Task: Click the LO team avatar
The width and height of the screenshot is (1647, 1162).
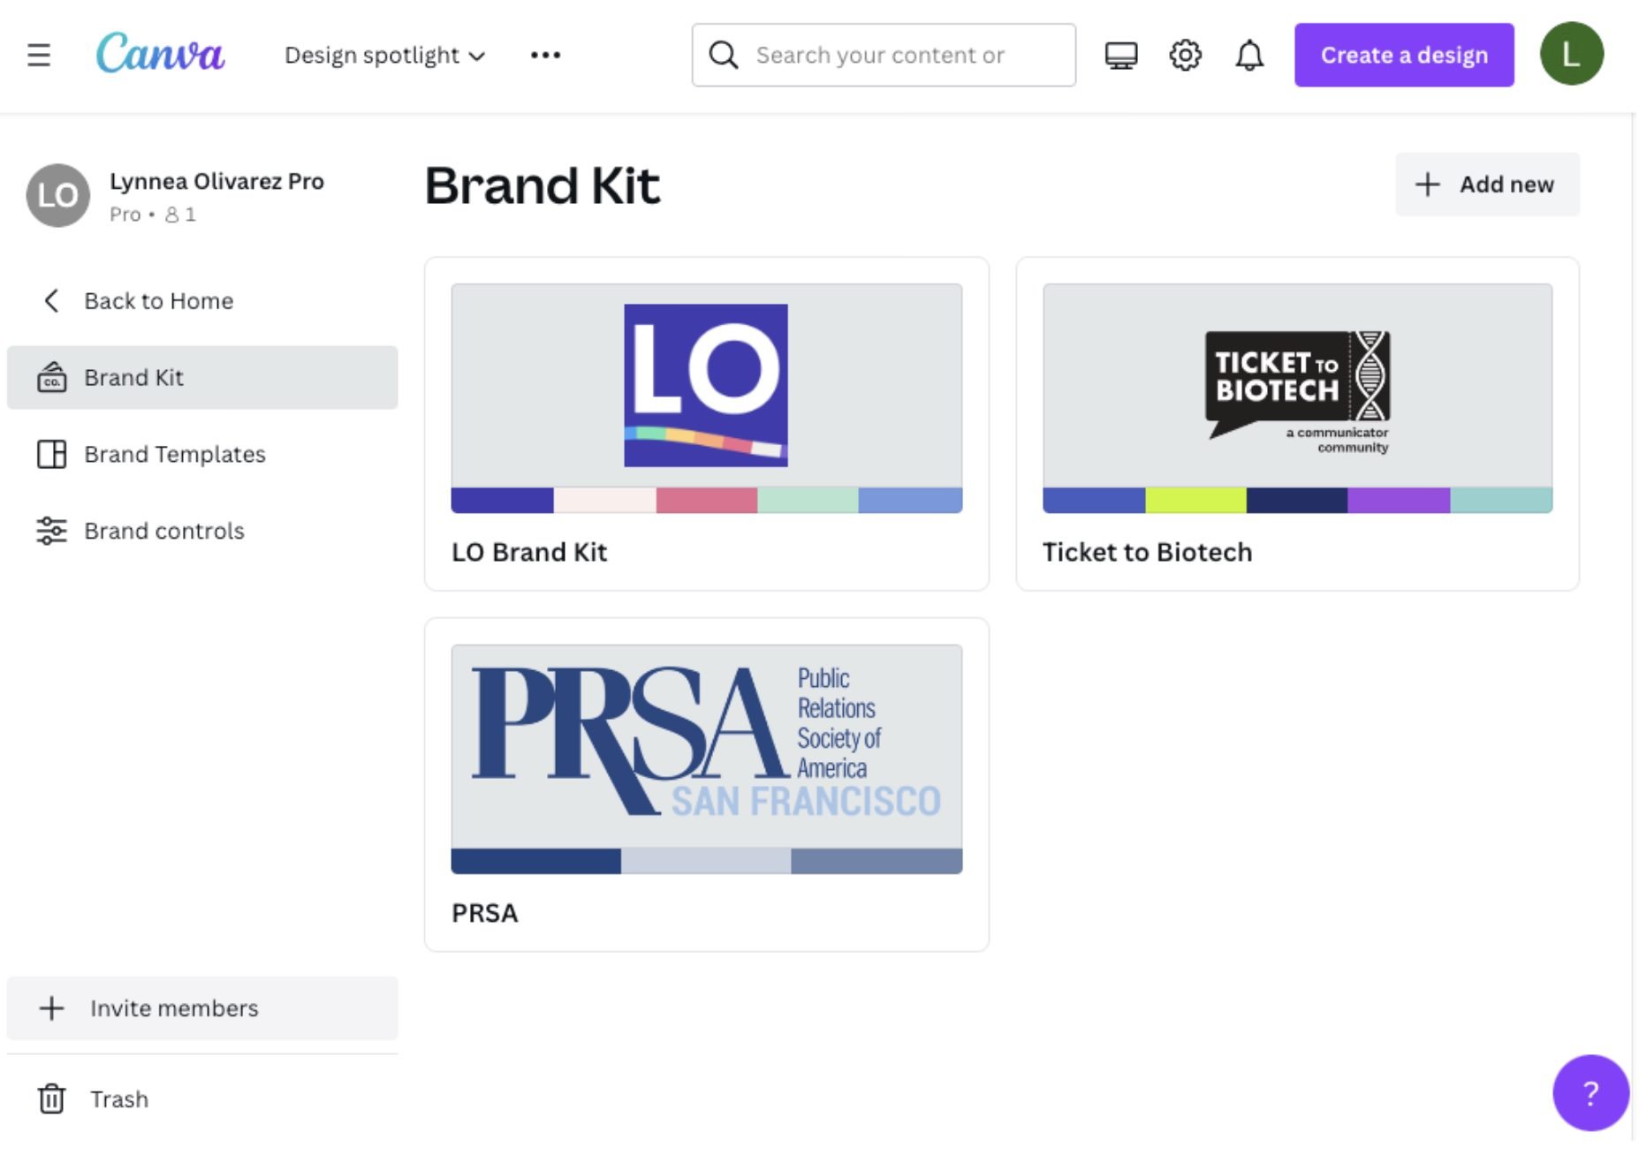Action: pyautogui.click(x=58, y=195)
